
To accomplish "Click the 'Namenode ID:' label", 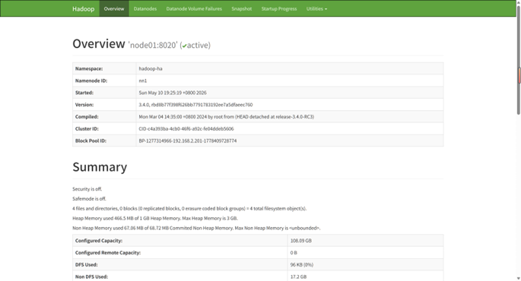I will 91,81.
